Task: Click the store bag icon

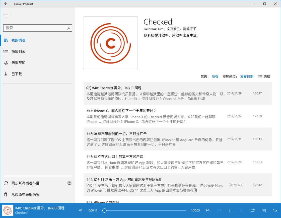Action: (6, 194)
